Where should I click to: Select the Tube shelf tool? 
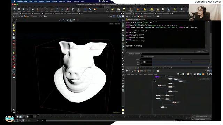point(24,10)
